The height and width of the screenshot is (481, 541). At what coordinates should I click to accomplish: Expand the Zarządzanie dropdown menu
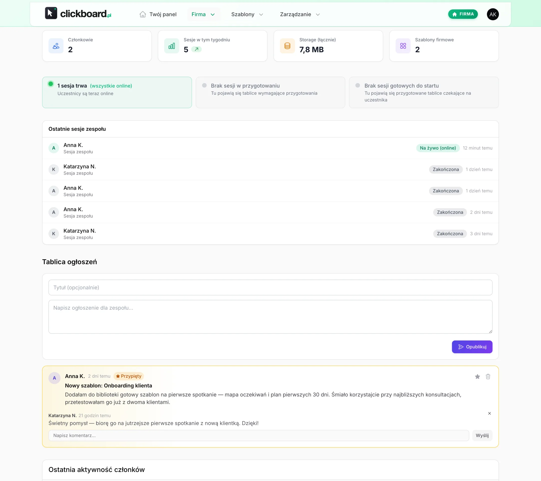tap(300, 14)
